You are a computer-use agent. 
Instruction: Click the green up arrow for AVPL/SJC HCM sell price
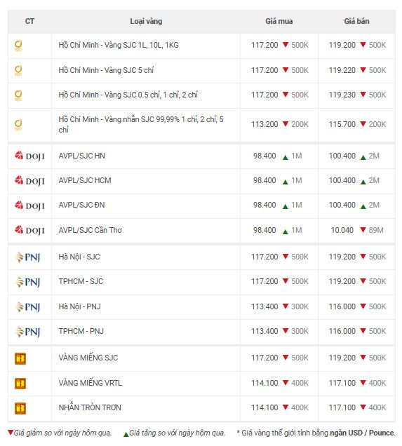pyautogui.click(x=363, y=182)
